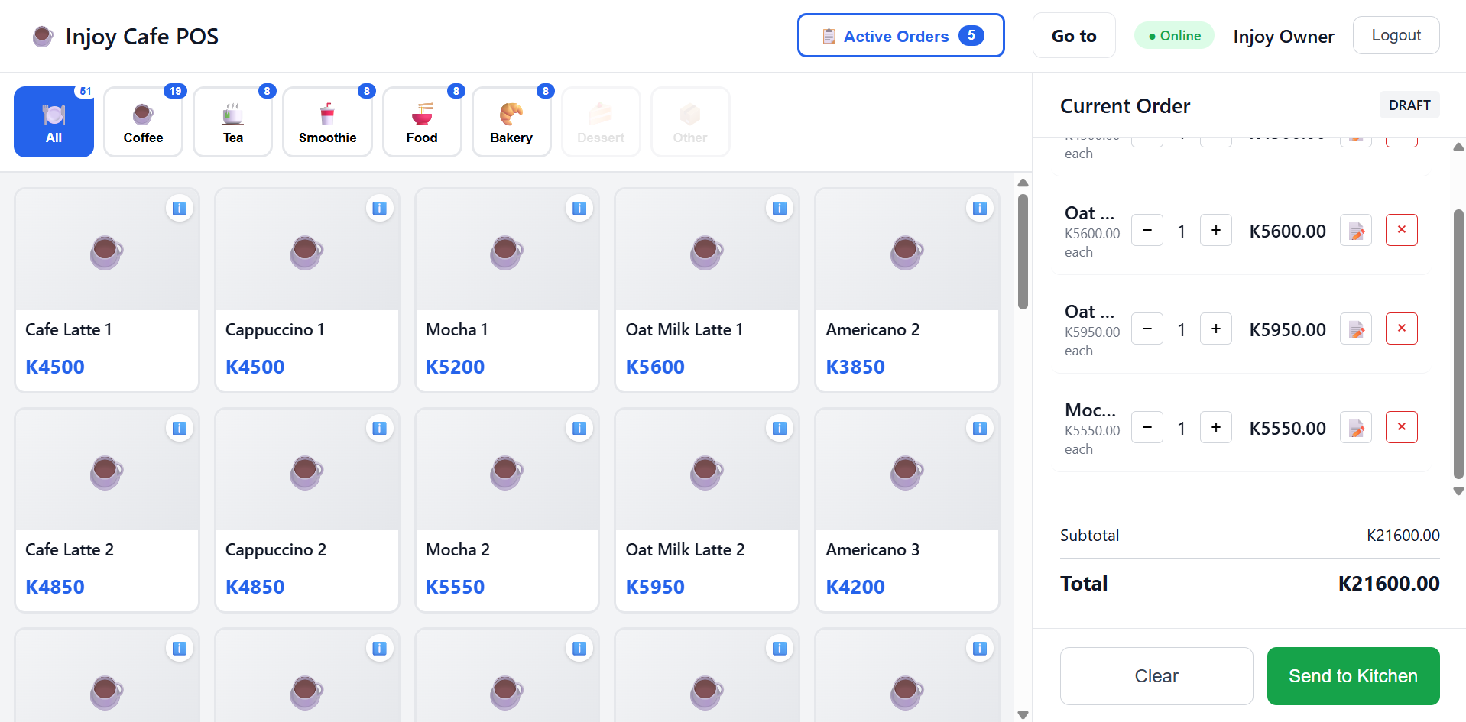
Task: Increase quantity of K5600.00 Oat item
Action: point(1216,230)
